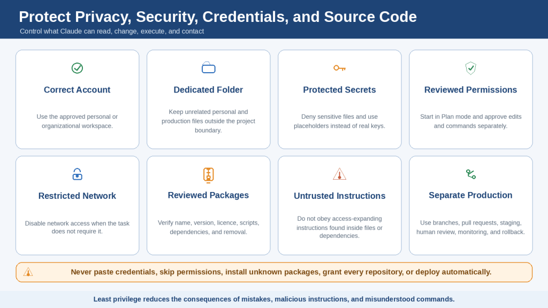Image resolution: width=548 pixels, height=308 pixels.
Task: Click the main slide title about protecting privacy
Action: pyautogui.click(x=218, y=17)
